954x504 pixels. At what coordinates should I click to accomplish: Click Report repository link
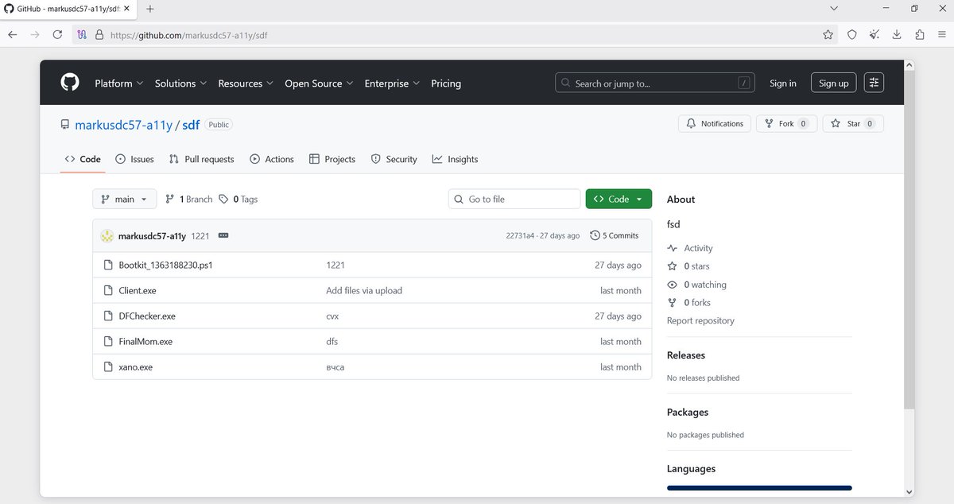(700, 321)
